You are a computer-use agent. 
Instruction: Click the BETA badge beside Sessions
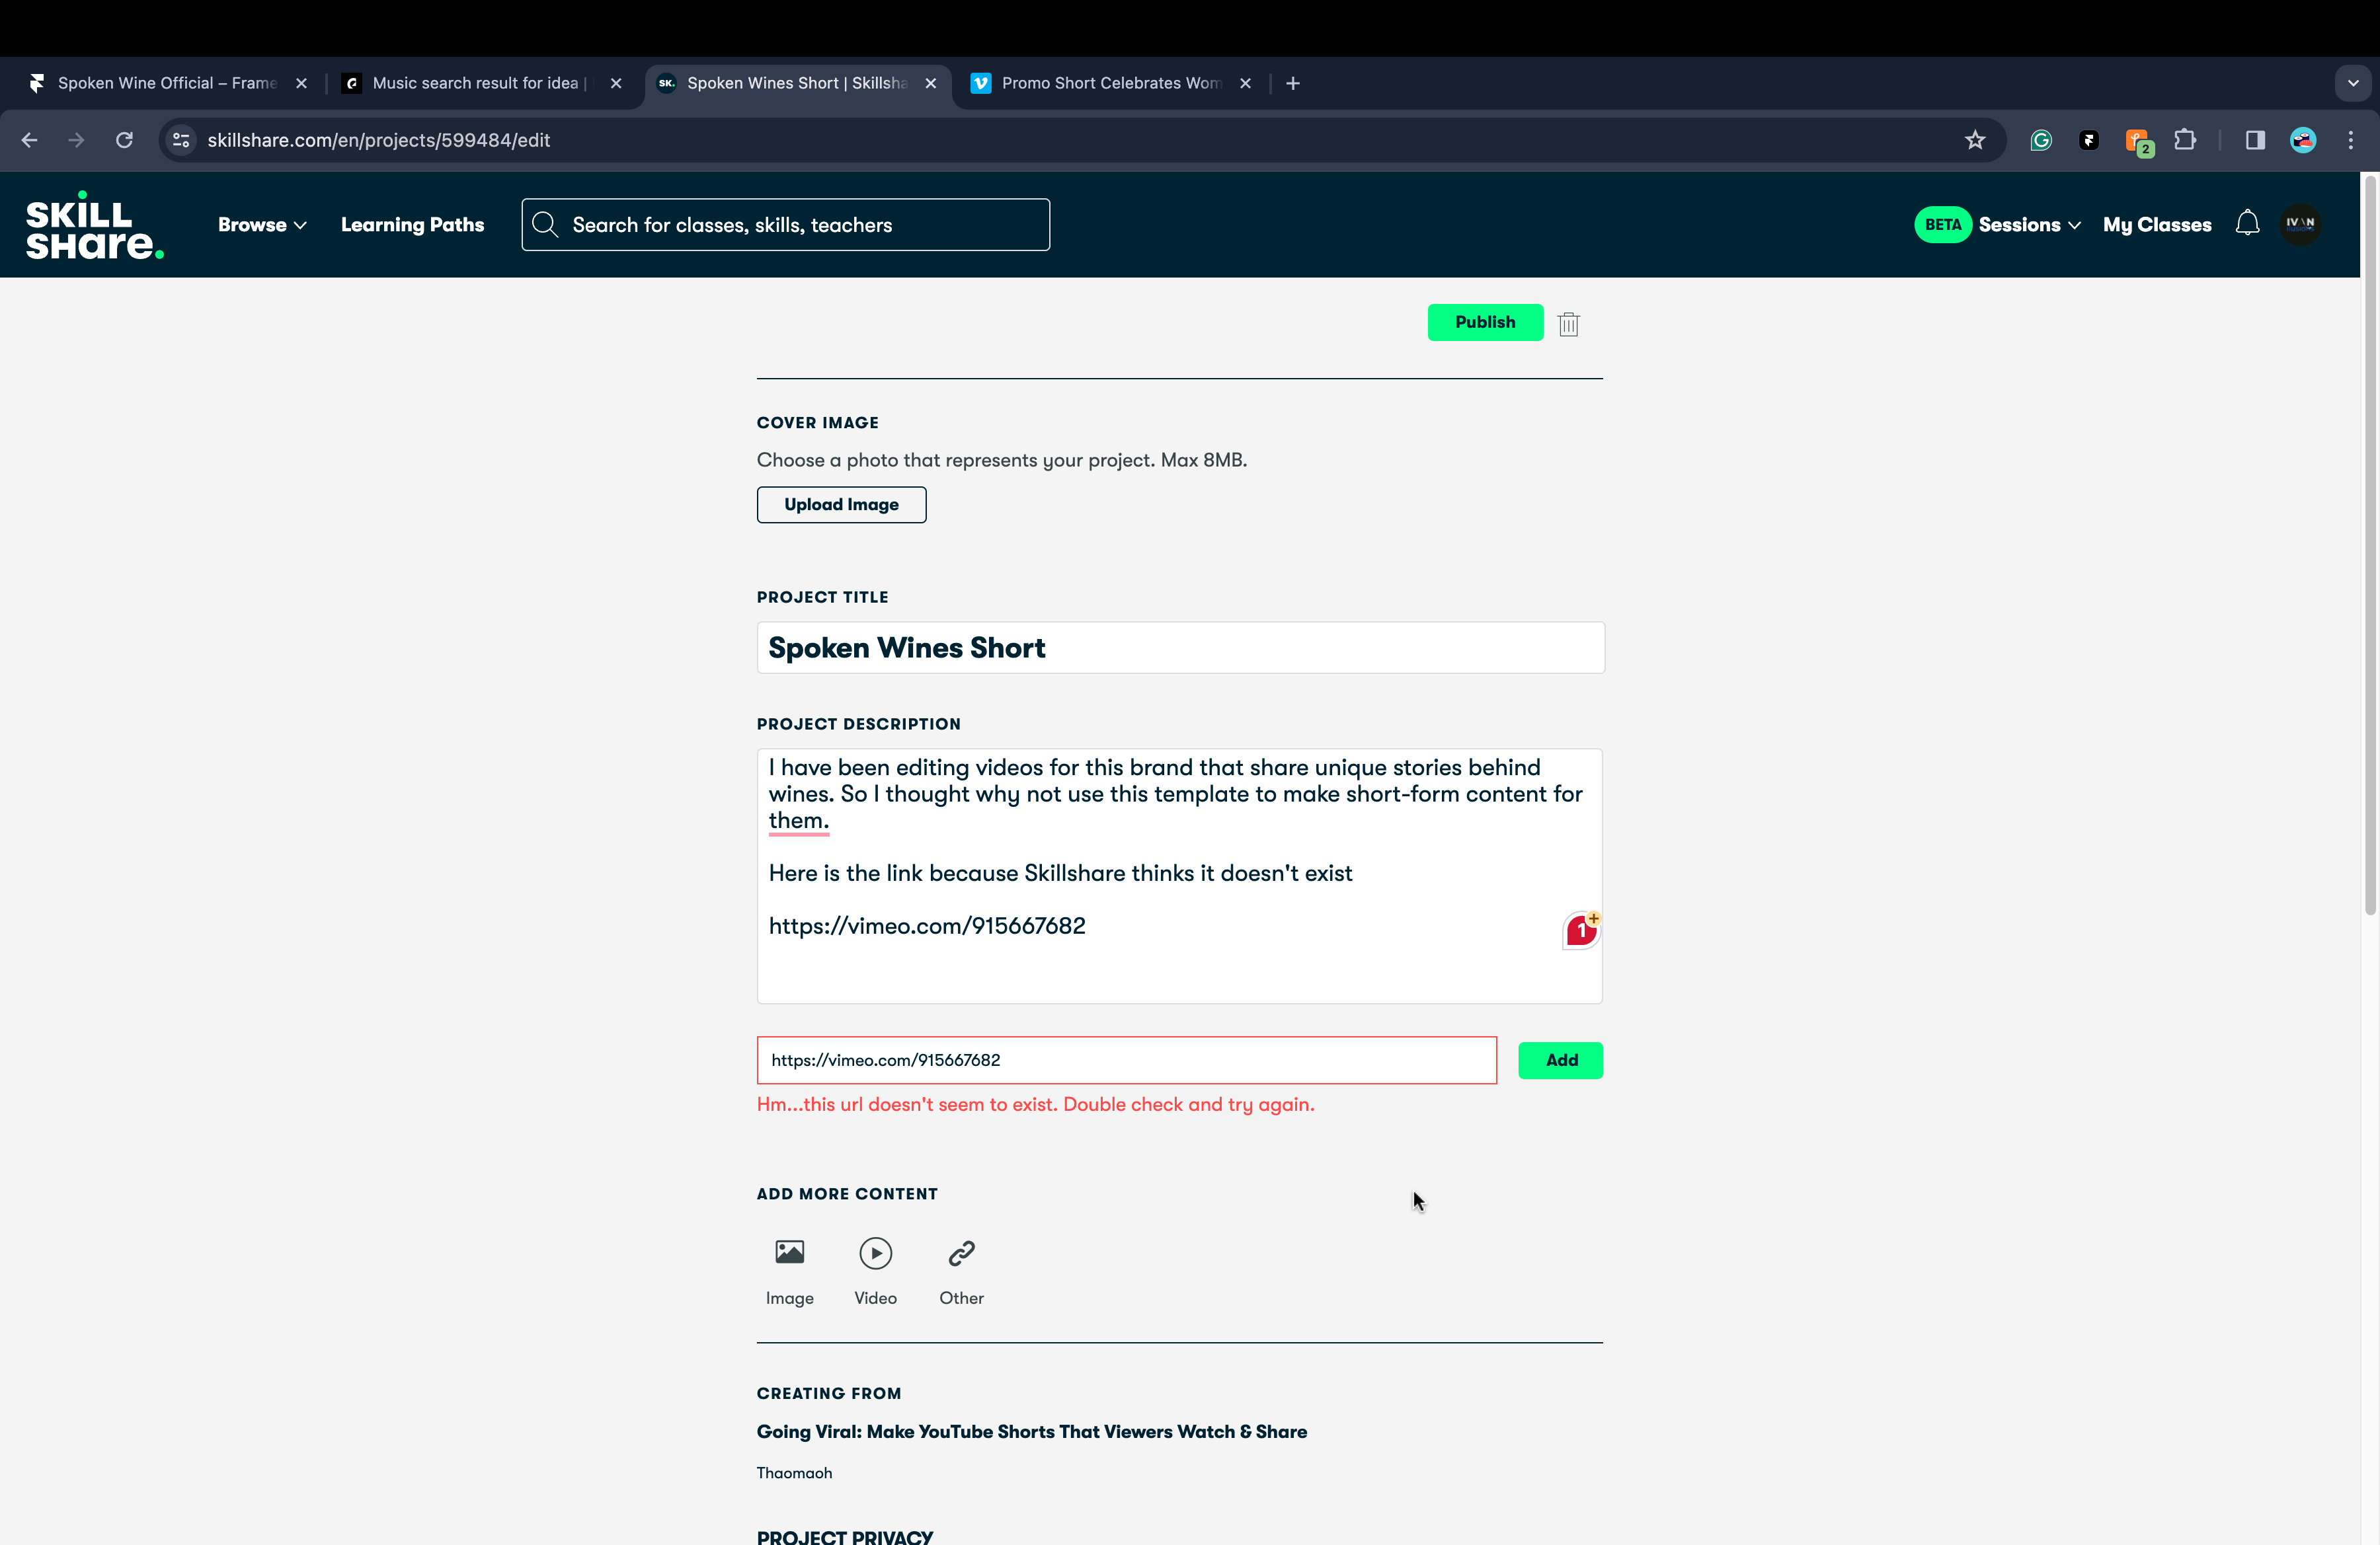(1942, 225)
